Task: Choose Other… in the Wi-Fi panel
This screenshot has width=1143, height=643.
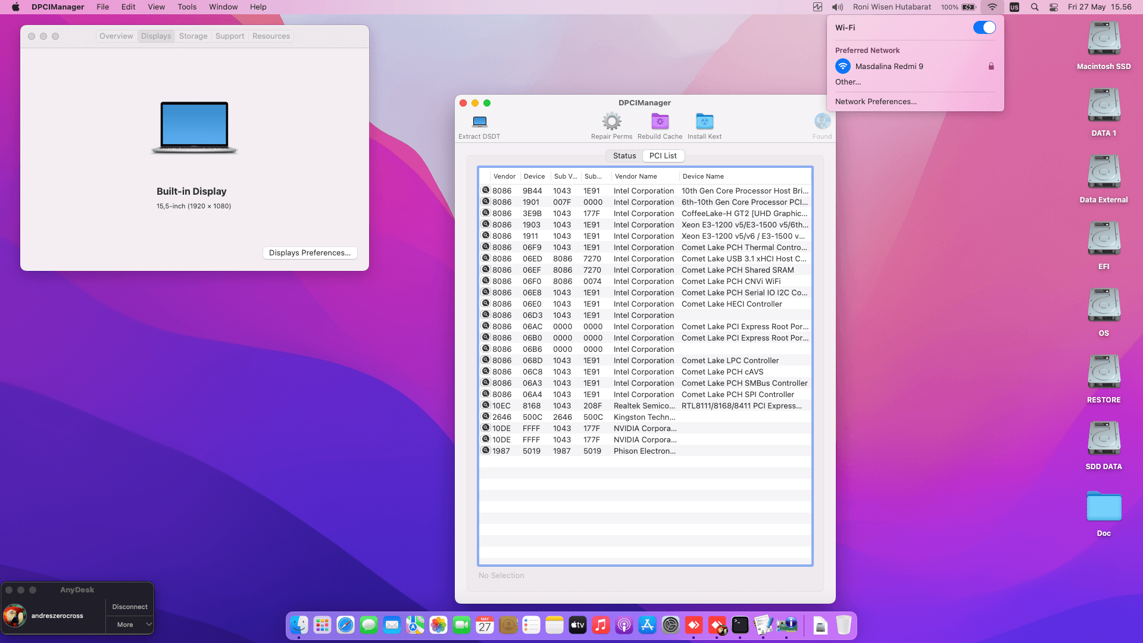Action: 848,82
